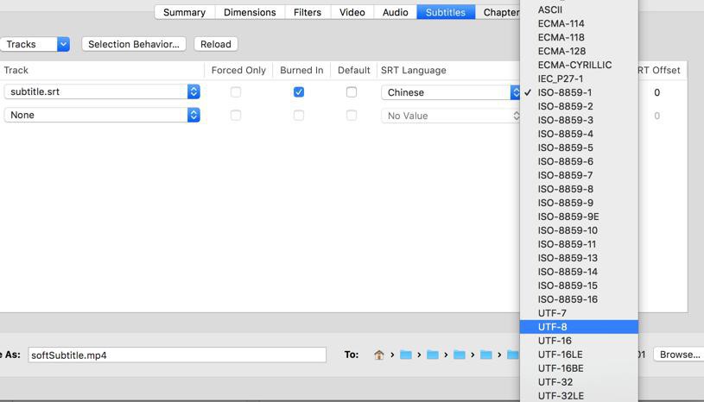Screen dimensions: 704x402
Task: Choose ISO-8859-13 encoding
Action: tap(579, 258)
